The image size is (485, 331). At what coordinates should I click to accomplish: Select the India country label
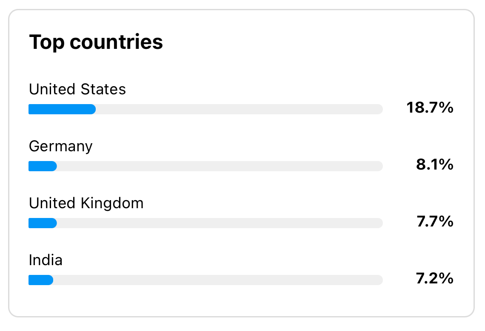[46, 260]
